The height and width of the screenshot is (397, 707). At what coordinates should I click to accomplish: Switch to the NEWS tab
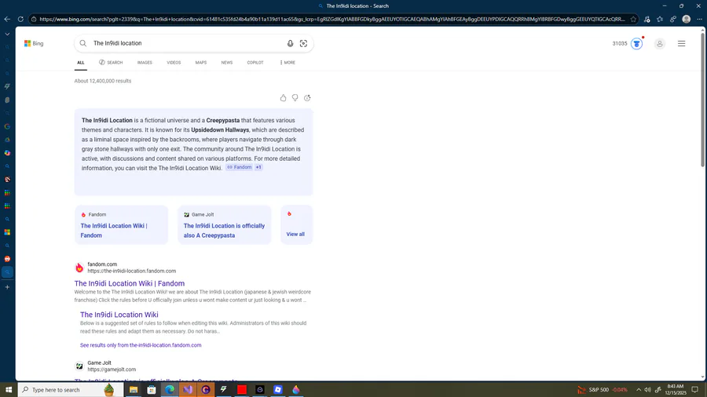[227, 63]
